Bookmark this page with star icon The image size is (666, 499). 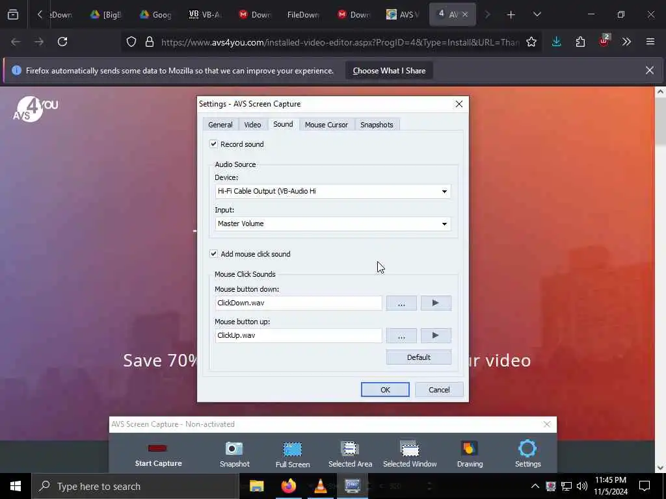(x=531, y=42)
